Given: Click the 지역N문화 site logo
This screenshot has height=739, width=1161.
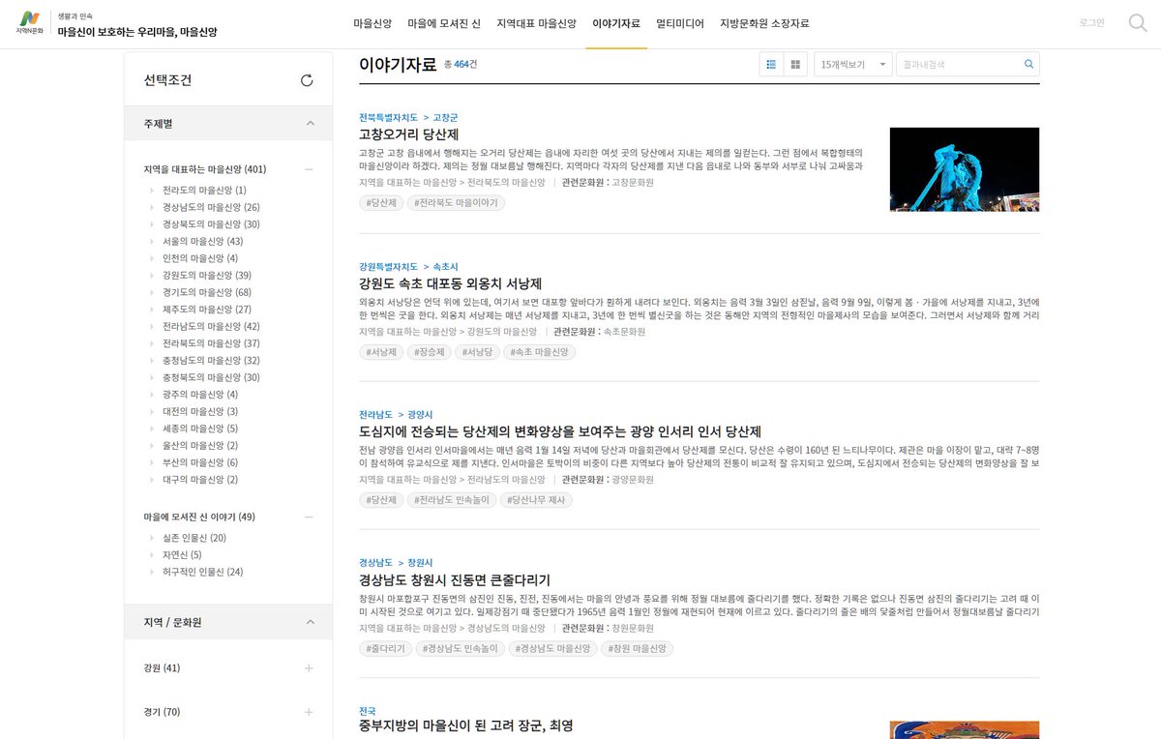Looking at the screenshot, I should pyautogui.click(x=30, y=23).
